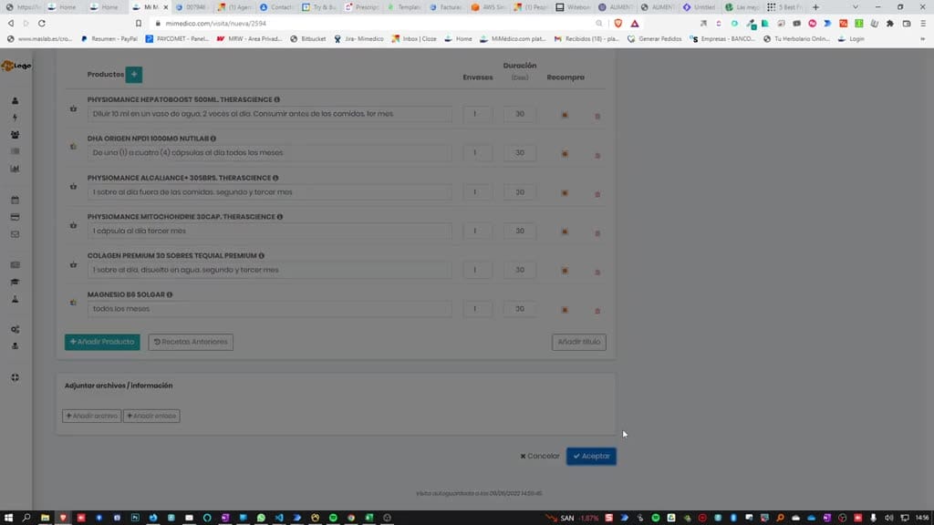Image resolution: width=934 pixels, height=525 pixels.
Task: Click the basket icon beside Physiomance Alcaliance+
Action: [x=73, y=186]
